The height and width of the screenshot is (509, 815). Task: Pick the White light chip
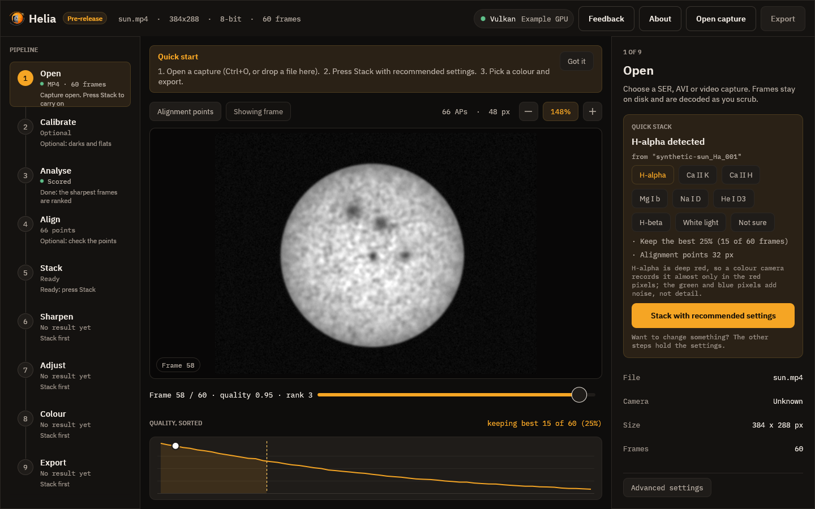(701, 222)
